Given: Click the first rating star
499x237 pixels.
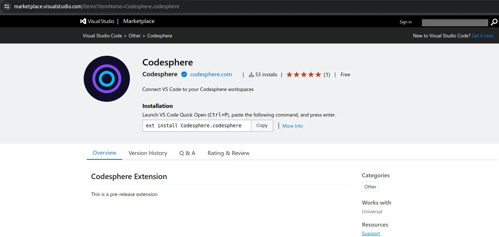Looking at the screenshot, I should pyautogui.click(x=289, y=74).
